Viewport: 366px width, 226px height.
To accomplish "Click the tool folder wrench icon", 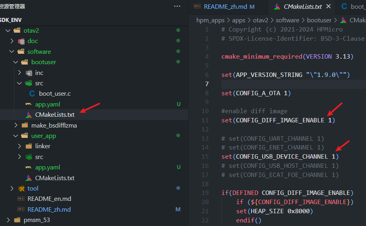I will coord(21,189).
